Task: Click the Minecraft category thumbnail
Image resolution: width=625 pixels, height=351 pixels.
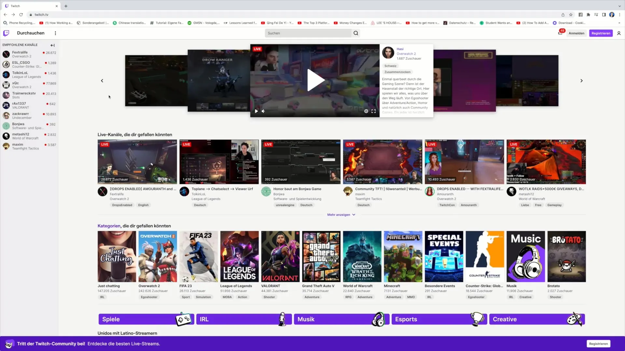Action: pyautogui.click(x=403, y=256)
